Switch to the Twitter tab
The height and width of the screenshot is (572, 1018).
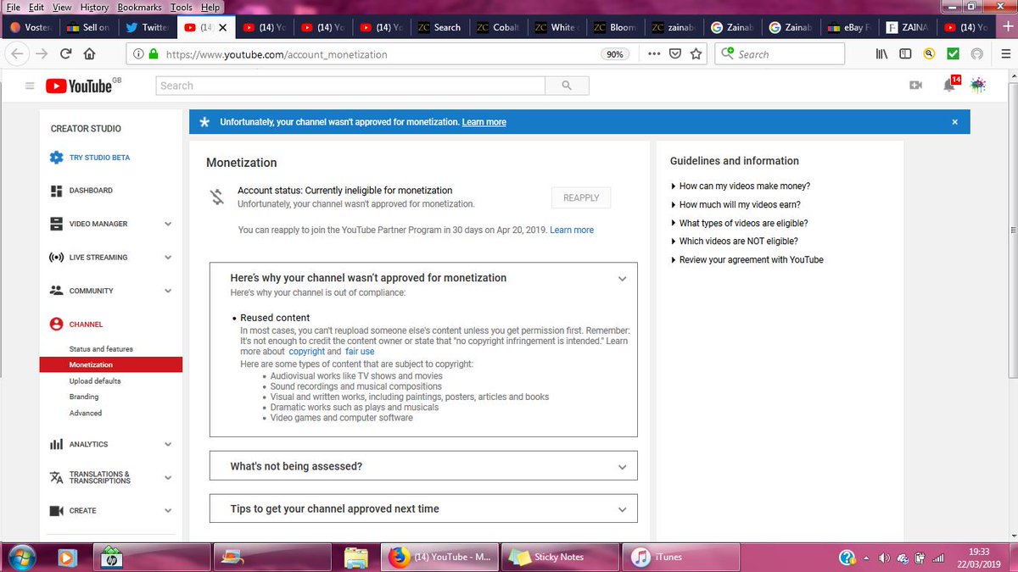point(147,27)
